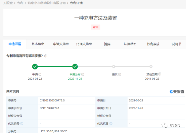Click help icon next to 授权 step

120,74
